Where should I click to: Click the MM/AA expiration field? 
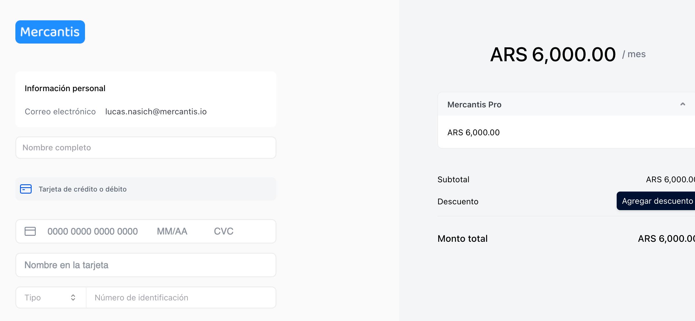click(172, 231)
